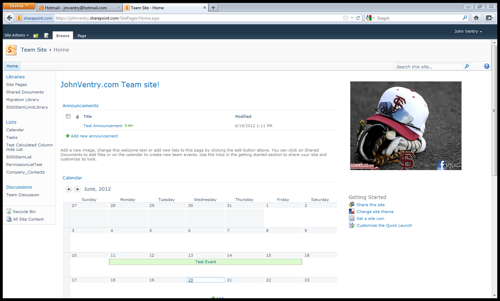Click the Edit Page pencil icon
The image size is (500, 301).
pos(47,35)
